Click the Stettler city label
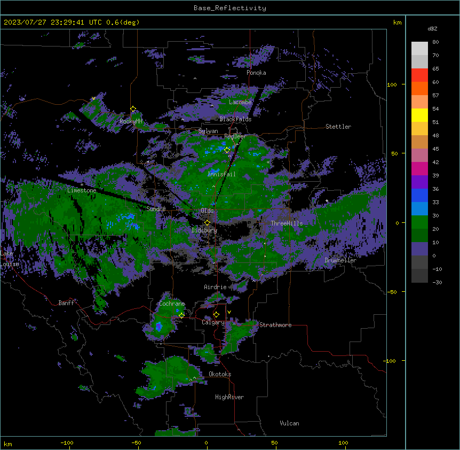The image size is (460, 450). (338, 126)
